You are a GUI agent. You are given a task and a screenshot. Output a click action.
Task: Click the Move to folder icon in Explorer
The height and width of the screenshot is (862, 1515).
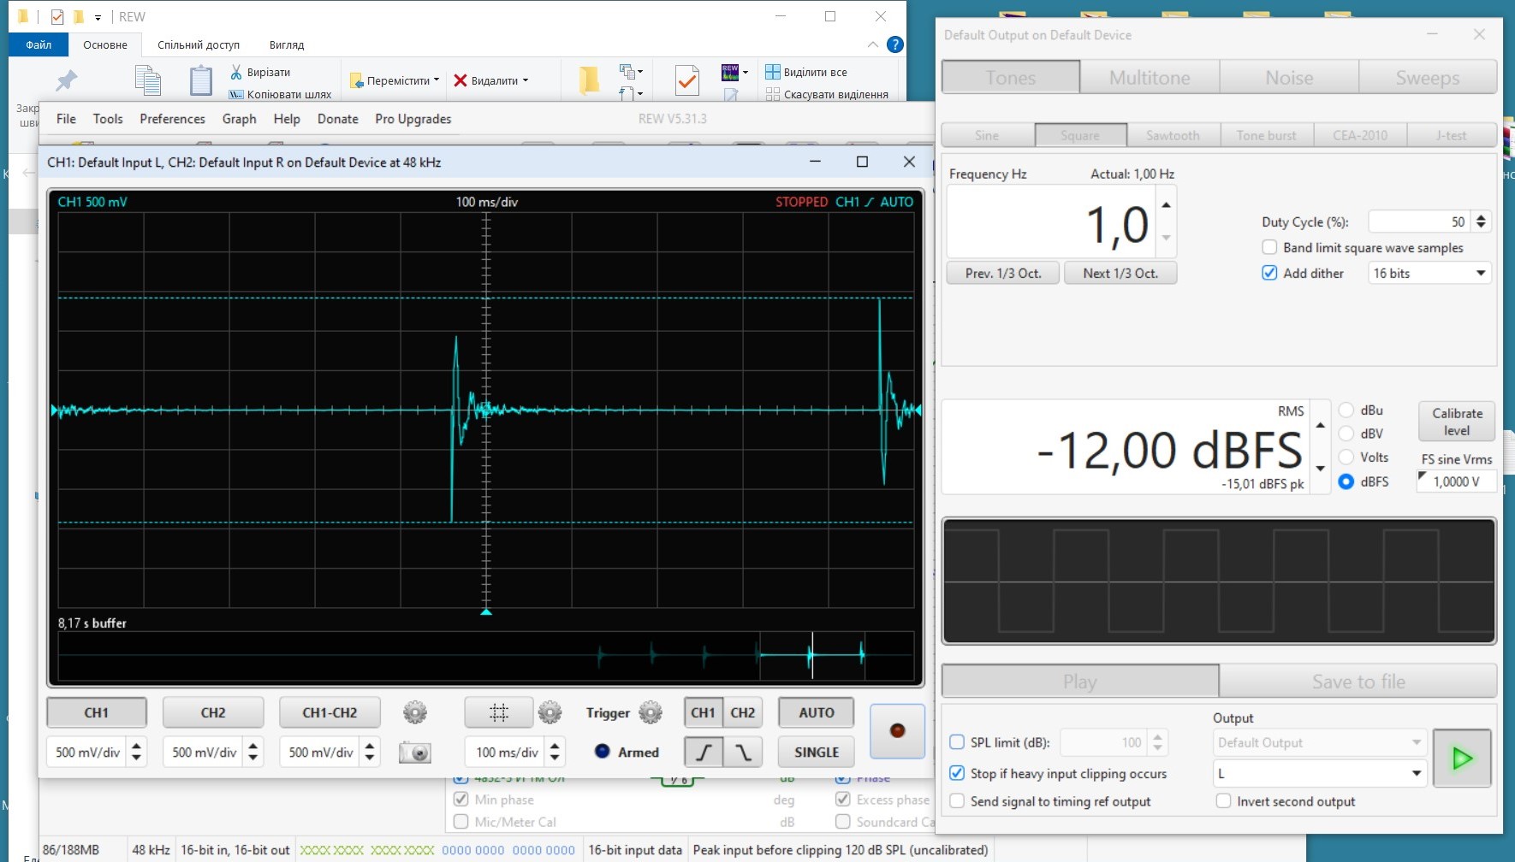(x=357, y=80)
